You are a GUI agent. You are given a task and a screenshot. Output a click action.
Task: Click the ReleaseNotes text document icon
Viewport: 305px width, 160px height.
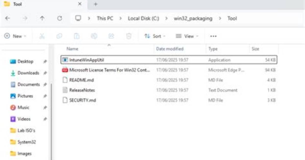[x=65, y=90]
